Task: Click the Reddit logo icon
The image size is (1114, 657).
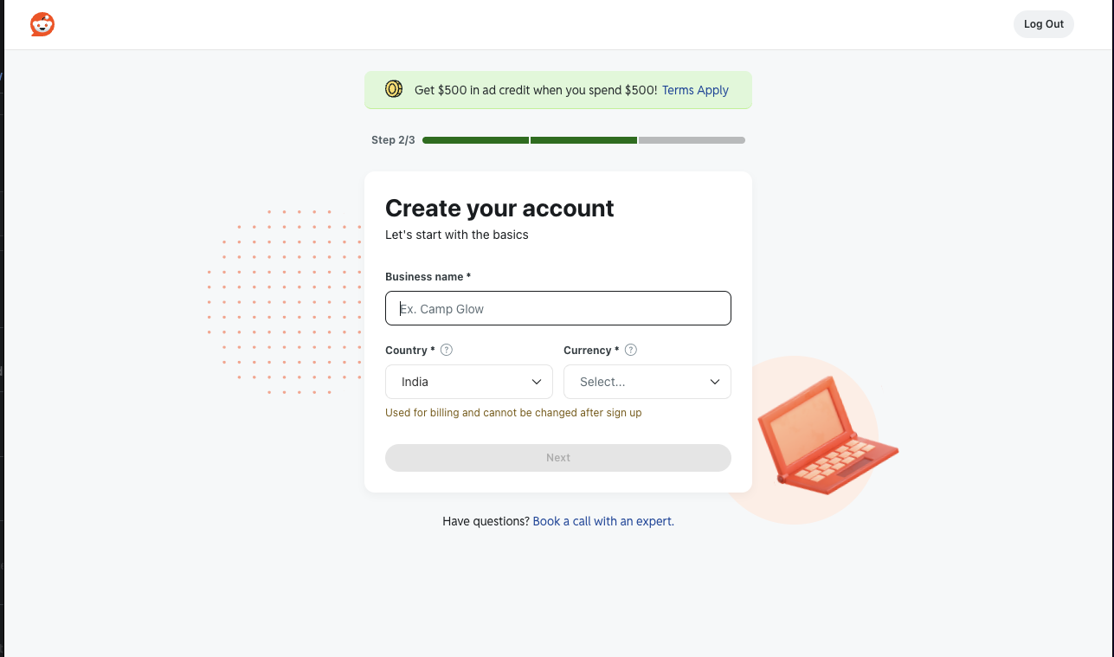Action: (x=42, y=24)
